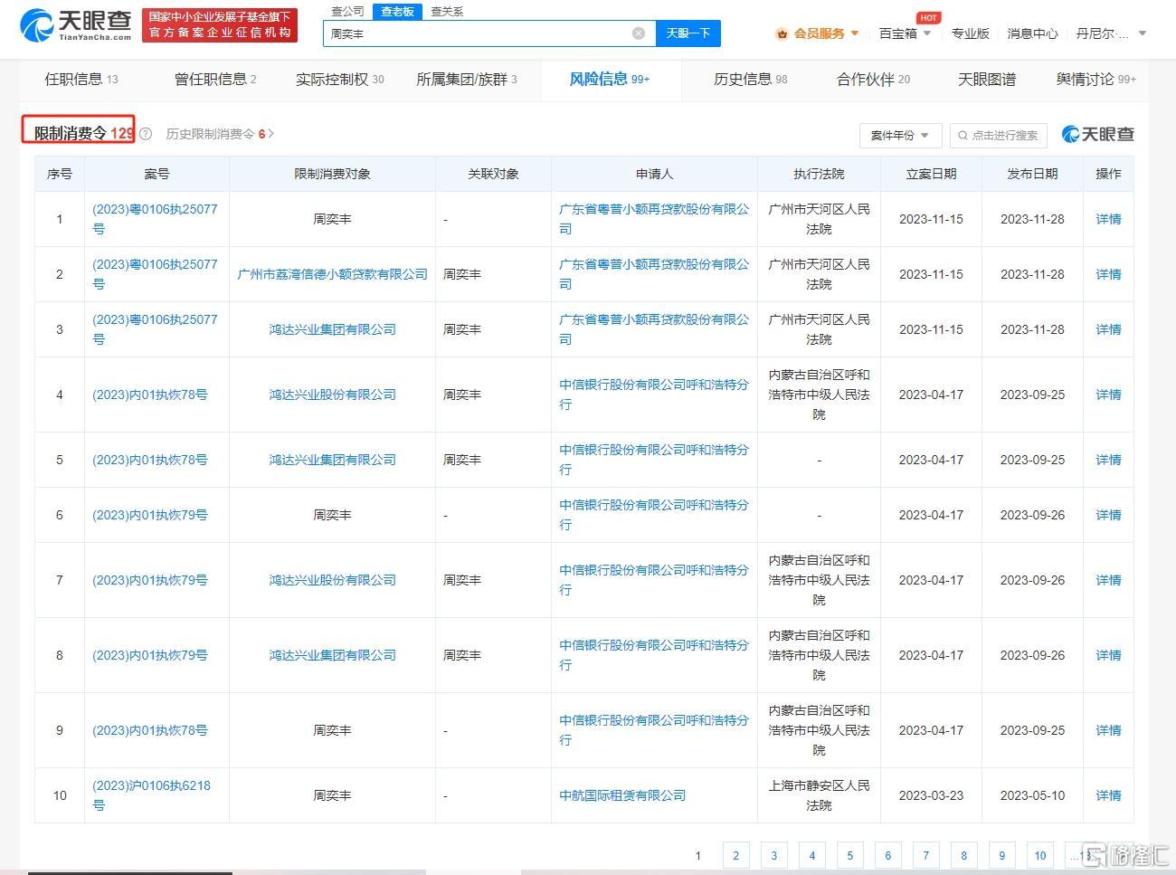Click the 立案日期 column header
Viewport: 1176px width, 875px height.
point(931,174)
